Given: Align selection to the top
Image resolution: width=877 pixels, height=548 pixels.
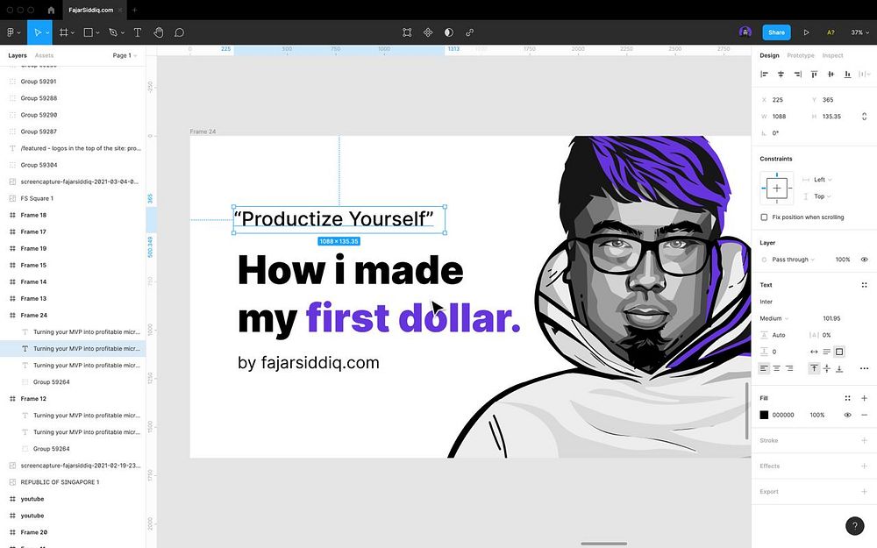Looking at the screenshot, I should pyautogui.click(x=815, y=74).
